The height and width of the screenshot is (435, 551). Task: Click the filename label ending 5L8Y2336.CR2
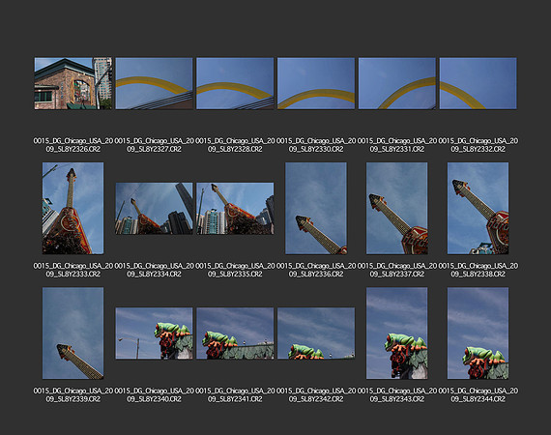click(316, 270)
